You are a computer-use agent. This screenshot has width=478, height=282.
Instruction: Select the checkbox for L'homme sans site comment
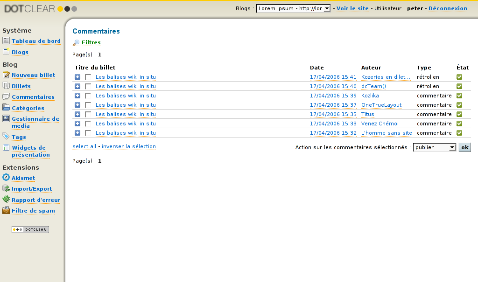coord(88,133)
